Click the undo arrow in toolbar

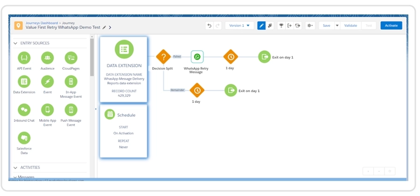click(210, 26)
